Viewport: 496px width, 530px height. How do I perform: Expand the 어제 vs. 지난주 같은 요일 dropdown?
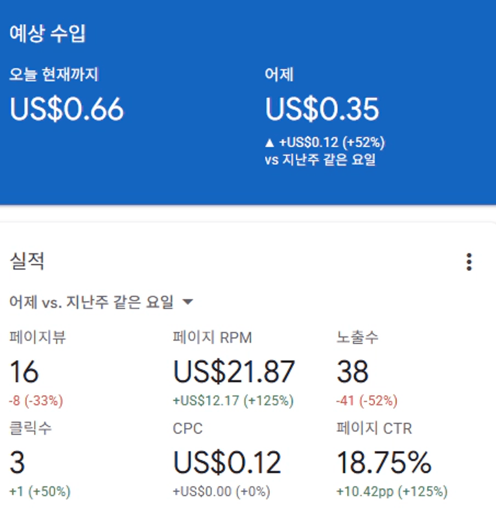coord(92,302)
